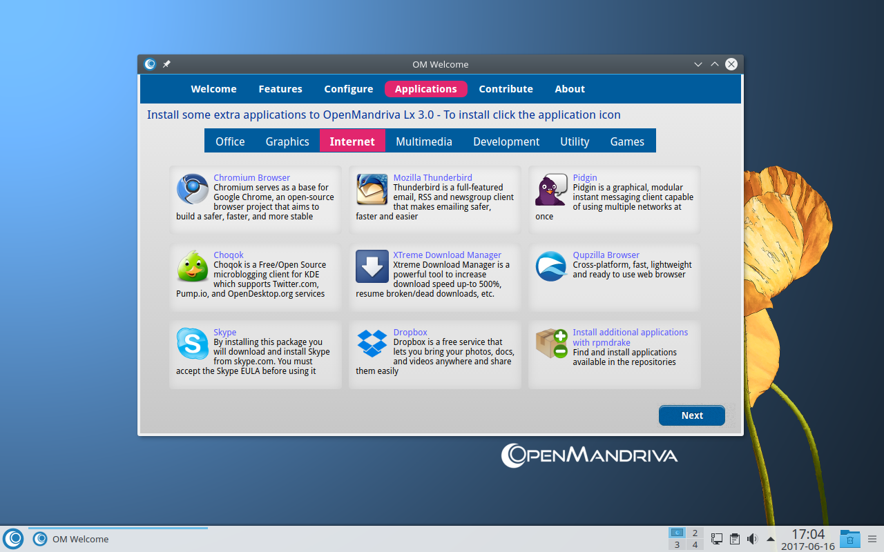The width and height of the screenshot is (884, 552).
Task: Switch to the Multimedia category tab
Action: [423, 141]
